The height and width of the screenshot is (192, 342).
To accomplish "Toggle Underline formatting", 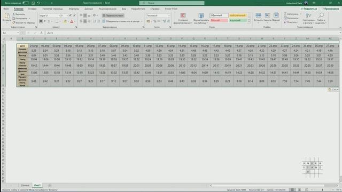I will (49, 21).
